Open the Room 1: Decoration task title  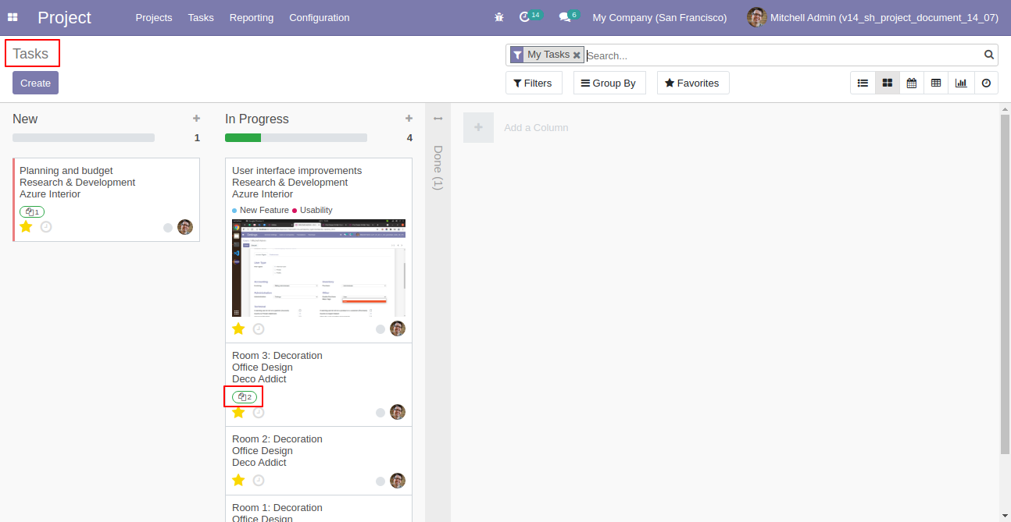click(x=277, y=507)
